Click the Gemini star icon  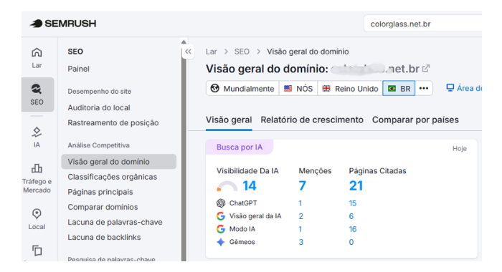click(x=221, y=242)
